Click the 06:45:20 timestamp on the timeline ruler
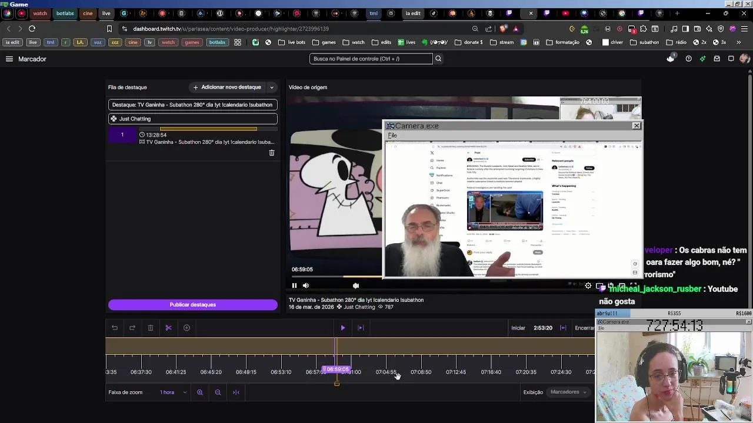Viewport: 753px width, 423px height. [x=211, y=372]
